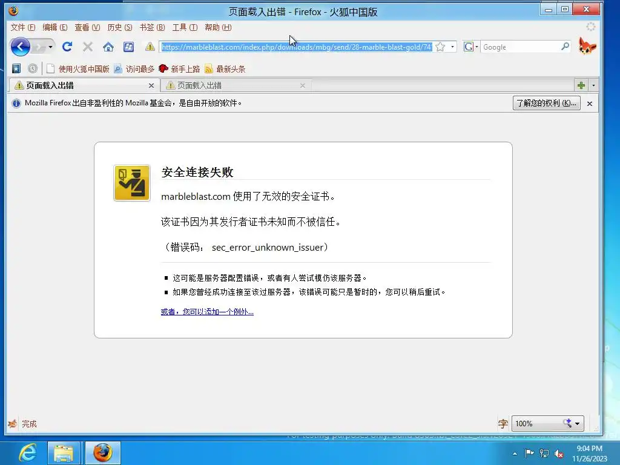620x465 pixels.
Task: Open the 工具 menu
Action: tap(185, 27)
